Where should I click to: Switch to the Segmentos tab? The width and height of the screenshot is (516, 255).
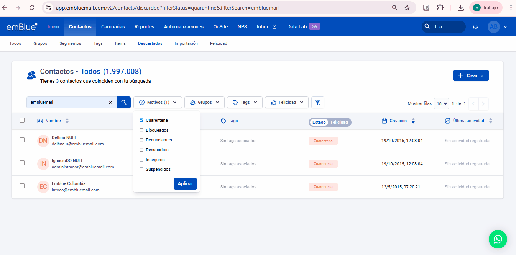point(70,43)
